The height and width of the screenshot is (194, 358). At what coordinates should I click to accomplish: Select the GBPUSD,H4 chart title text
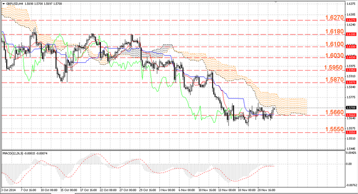tap(15, 4)
